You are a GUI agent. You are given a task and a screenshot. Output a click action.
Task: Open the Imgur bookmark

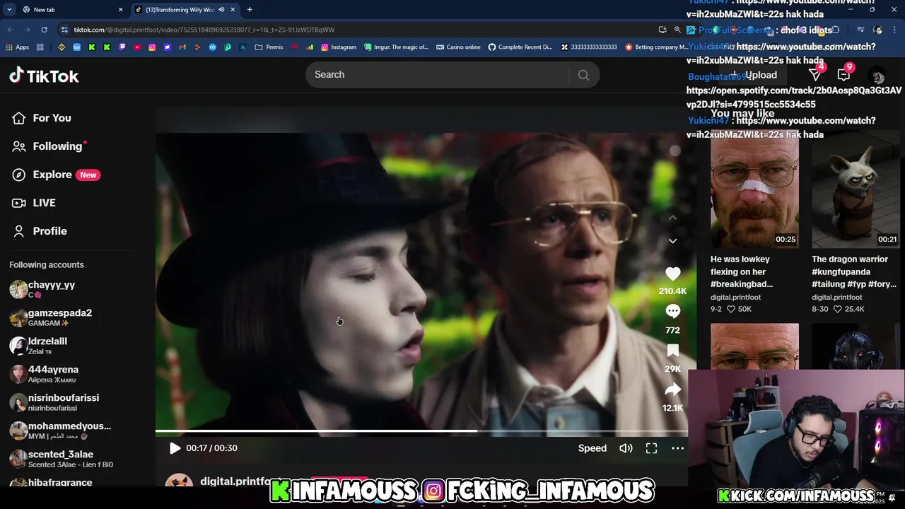click(396, 47)
